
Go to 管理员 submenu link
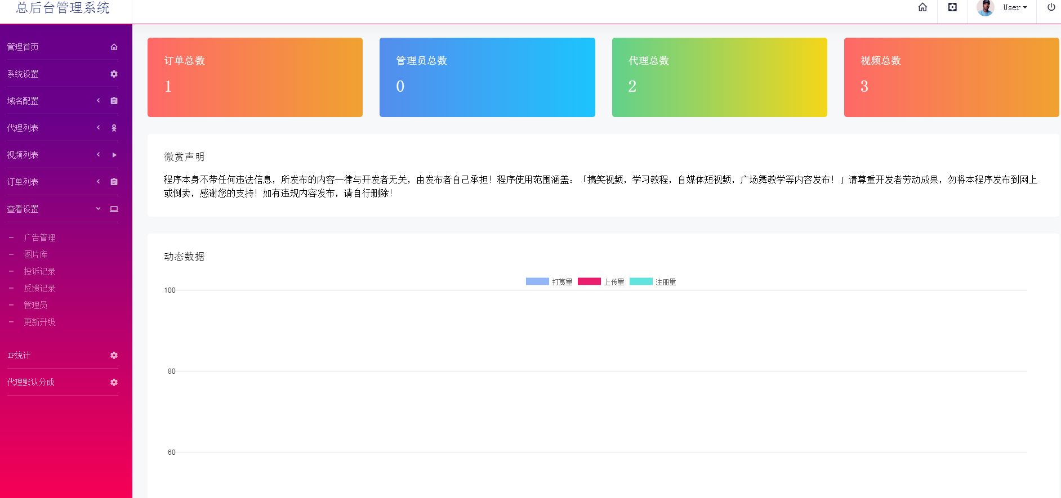[x=35, y=305]
